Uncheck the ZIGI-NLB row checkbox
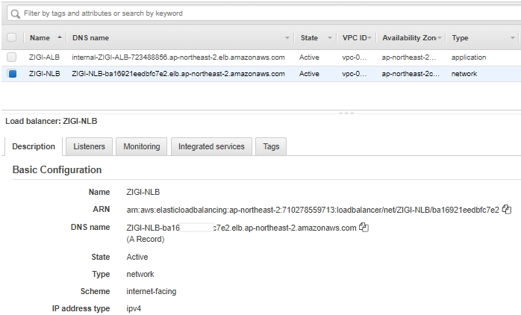This screenshot has height=315, width=521. coord(12,73)
